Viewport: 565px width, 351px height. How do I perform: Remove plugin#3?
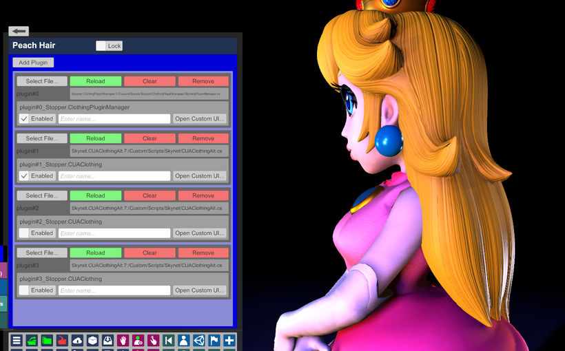(203, 253)
